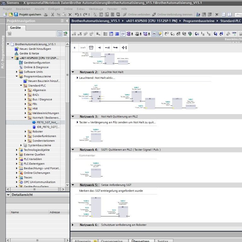
Task: Open the Projekt menu
Action: point(7,9)
